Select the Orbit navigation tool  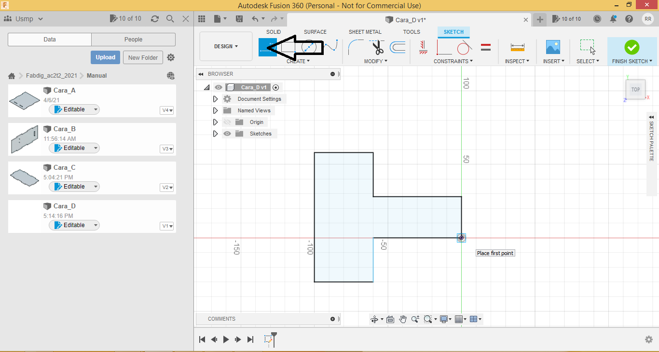(374, 319)
